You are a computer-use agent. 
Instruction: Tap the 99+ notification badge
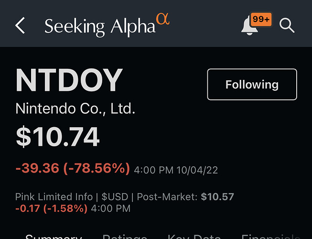coord(261,19)
